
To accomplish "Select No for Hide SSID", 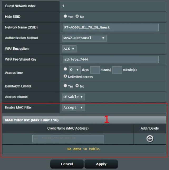I will tap(77, 16).
